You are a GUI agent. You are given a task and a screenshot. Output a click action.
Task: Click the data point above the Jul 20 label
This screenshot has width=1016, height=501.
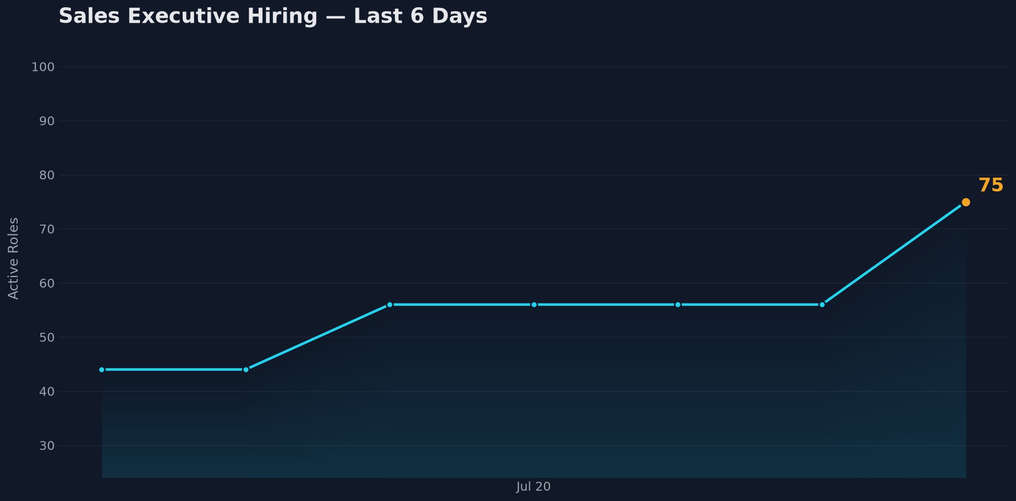pos(534,304)
